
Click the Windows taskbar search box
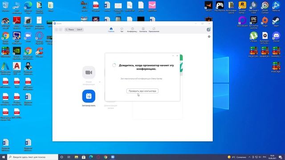[33, 157]
